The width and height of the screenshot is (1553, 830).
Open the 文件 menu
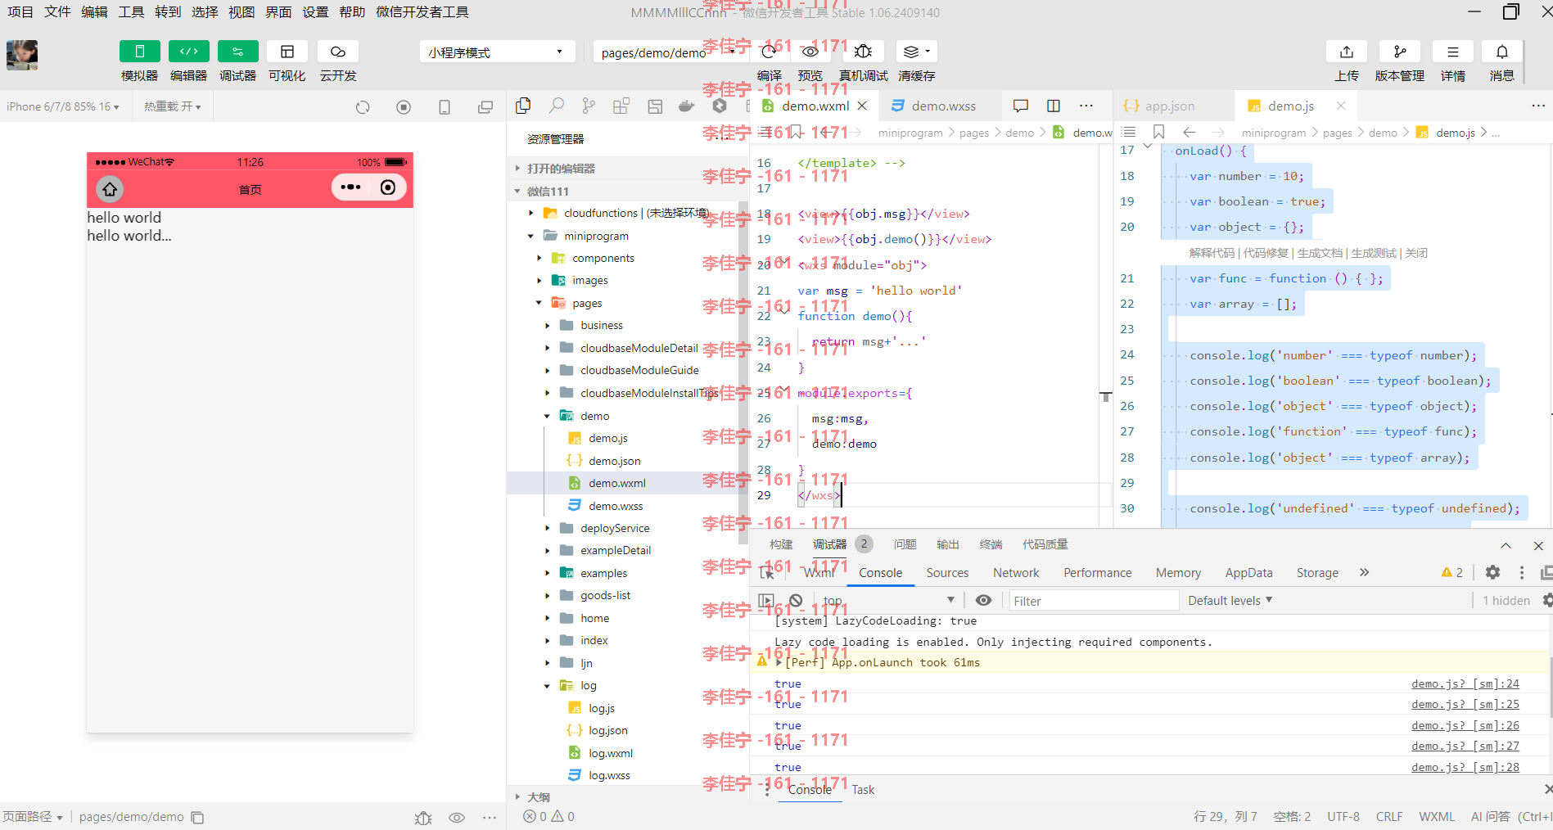point(57,11)
